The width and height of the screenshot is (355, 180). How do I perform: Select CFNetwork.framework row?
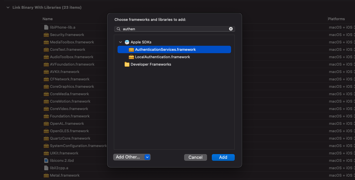[70, 79]
